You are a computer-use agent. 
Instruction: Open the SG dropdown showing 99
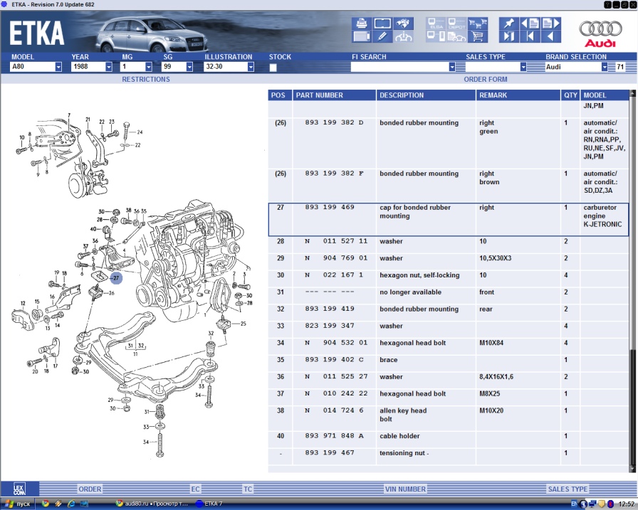(189, 67)
